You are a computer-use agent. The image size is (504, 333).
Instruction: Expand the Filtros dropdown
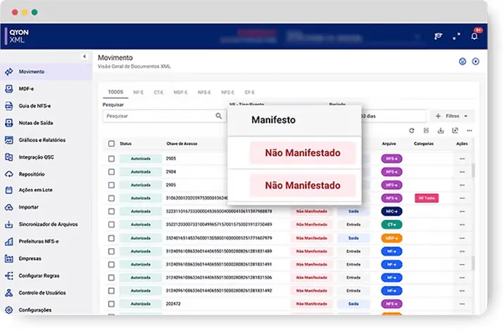tap(451, 116)
